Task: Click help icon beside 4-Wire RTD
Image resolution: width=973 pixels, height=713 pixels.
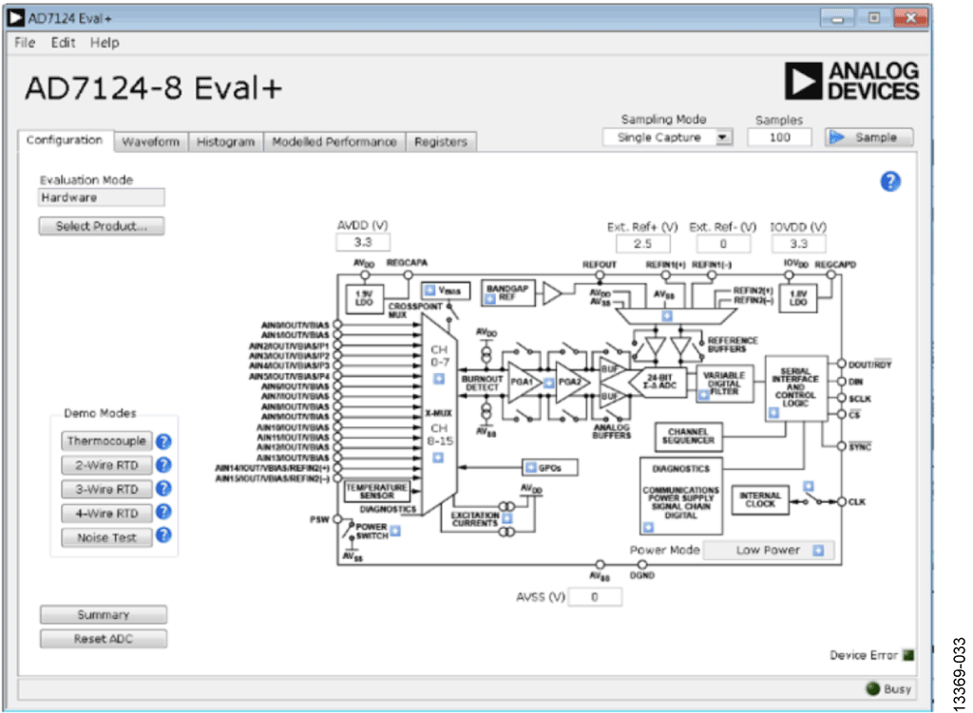Action: pos(163,513)
